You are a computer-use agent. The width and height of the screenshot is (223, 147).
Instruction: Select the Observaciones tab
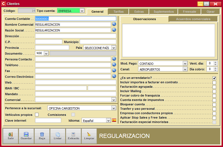(144, 19)
